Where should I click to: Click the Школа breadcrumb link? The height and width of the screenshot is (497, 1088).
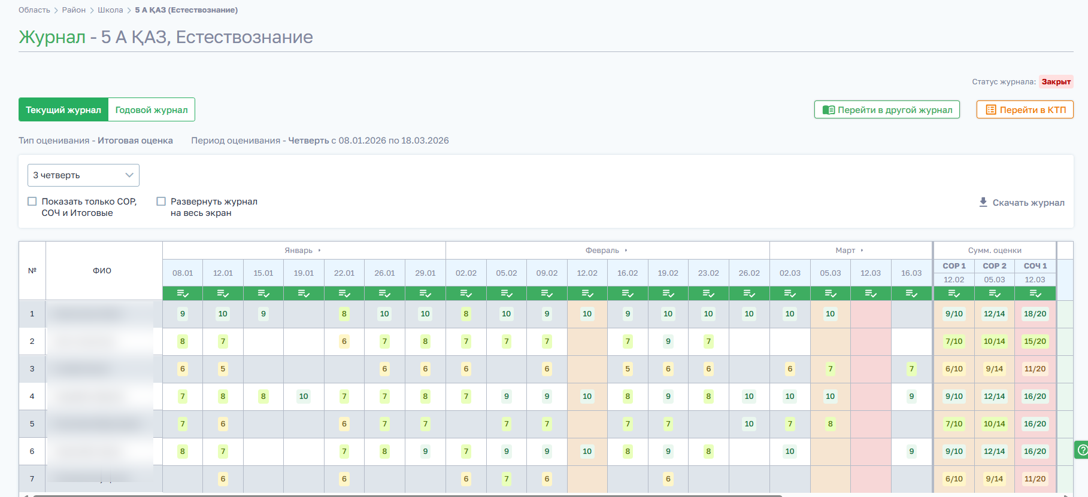pyautogui.click(x=110, y=10)
